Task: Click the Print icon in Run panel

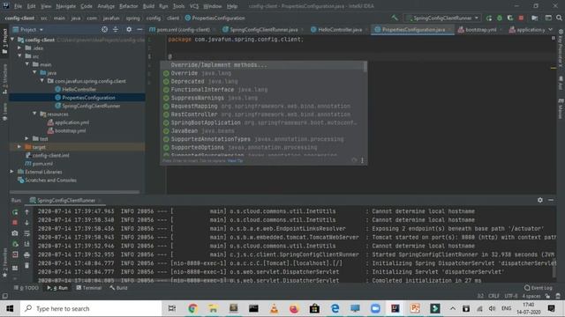Action: (26, 254)
